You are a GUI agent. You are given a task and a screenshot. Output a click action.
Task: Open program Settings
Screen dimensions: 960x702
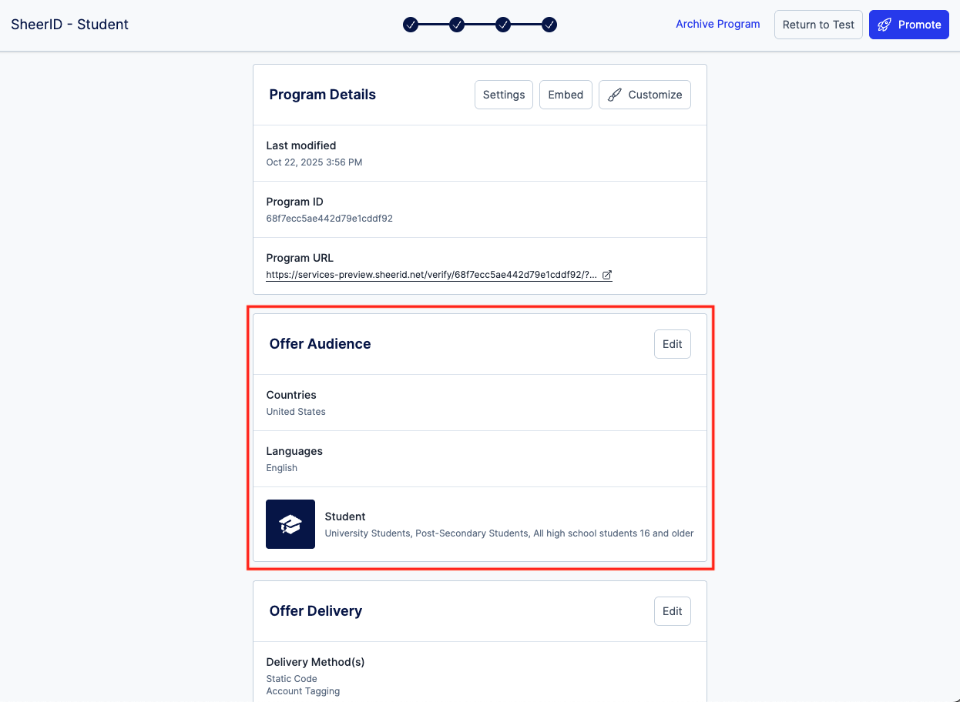504,95
